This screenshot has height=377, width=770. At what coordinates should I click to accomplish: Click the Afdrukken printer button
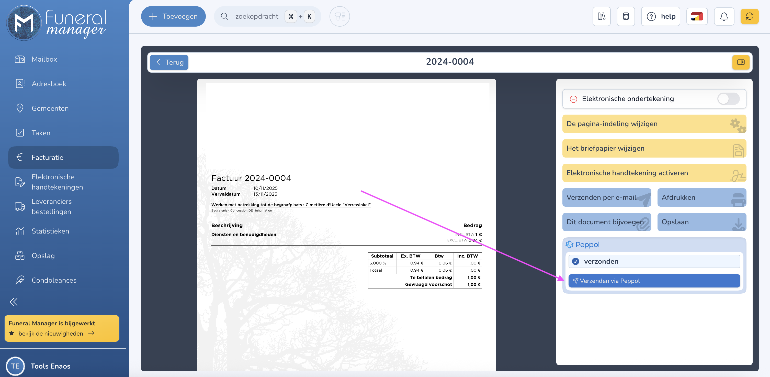click(x=701, y=197)
